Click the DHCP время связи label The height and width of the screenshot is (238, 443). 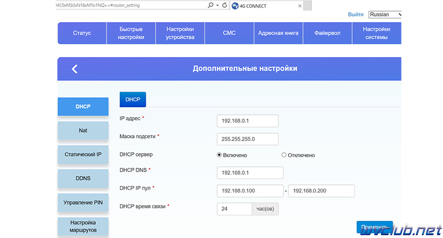pyautogui.click(x=142, y=206)
